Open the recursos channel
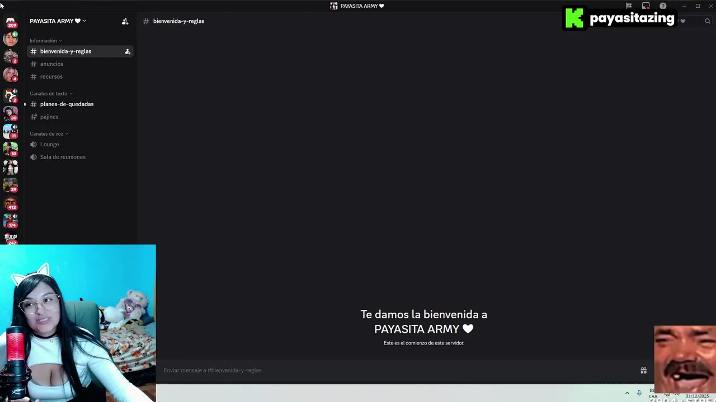The height and width of the screenshot is (402, 716). [79, 76]
